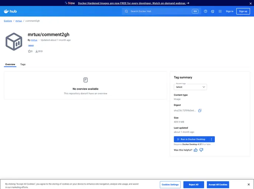Copy the sha256 digest to clipboard
Viewport: 254px width, 189px height.
click(200, 110)
